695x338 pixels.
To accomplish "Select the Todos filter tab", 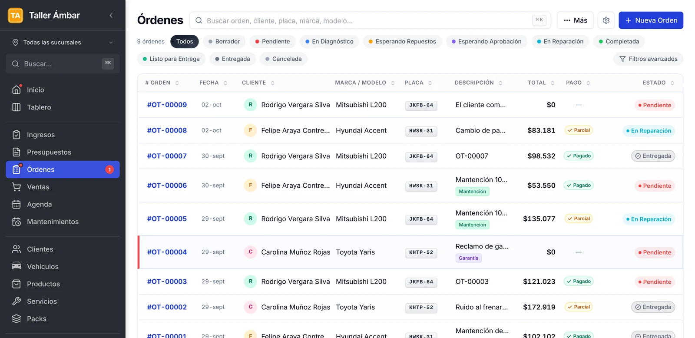I will 185,41.
